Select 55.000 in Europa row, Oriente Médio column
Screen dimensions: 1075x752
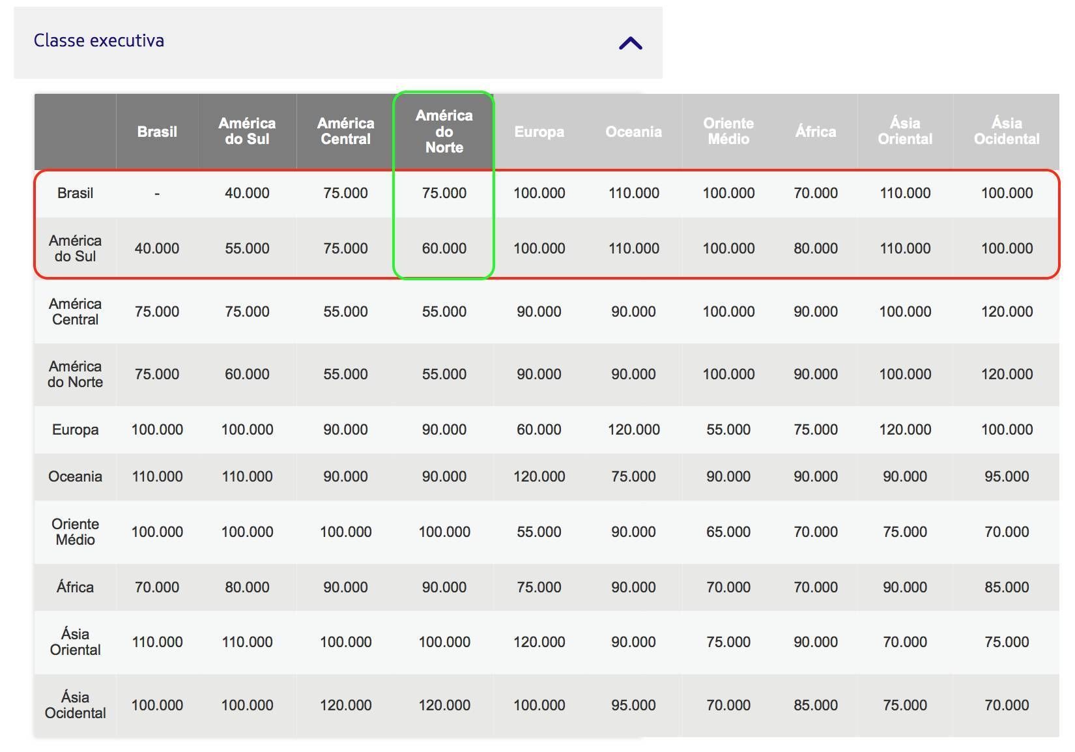click(728, 430)
